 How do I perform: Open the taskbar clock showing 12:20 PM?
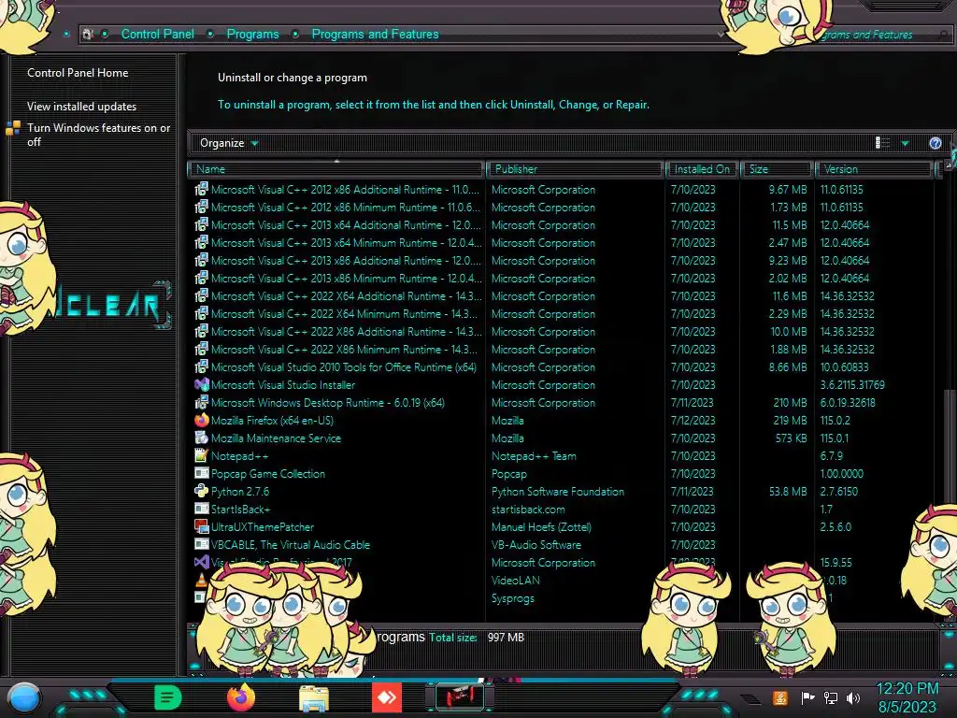click(x=907, y=697)
